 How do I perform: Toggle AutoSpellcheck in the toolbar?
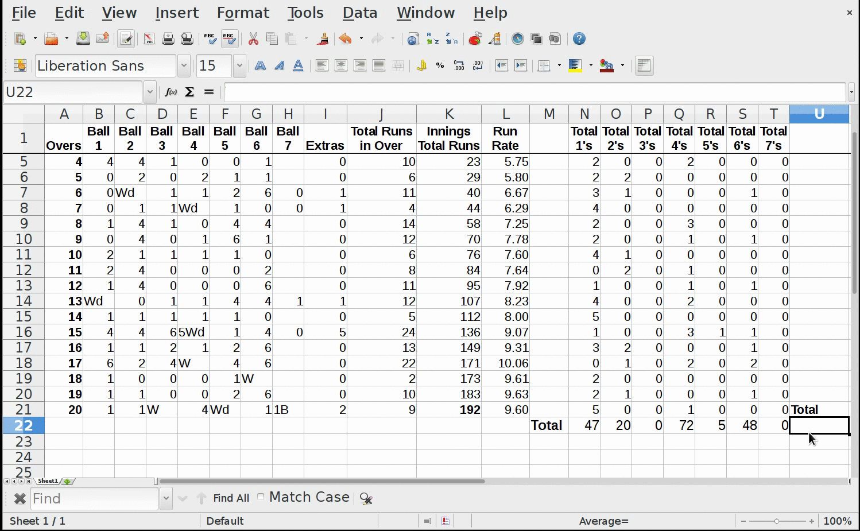click(x=230, y=39)
